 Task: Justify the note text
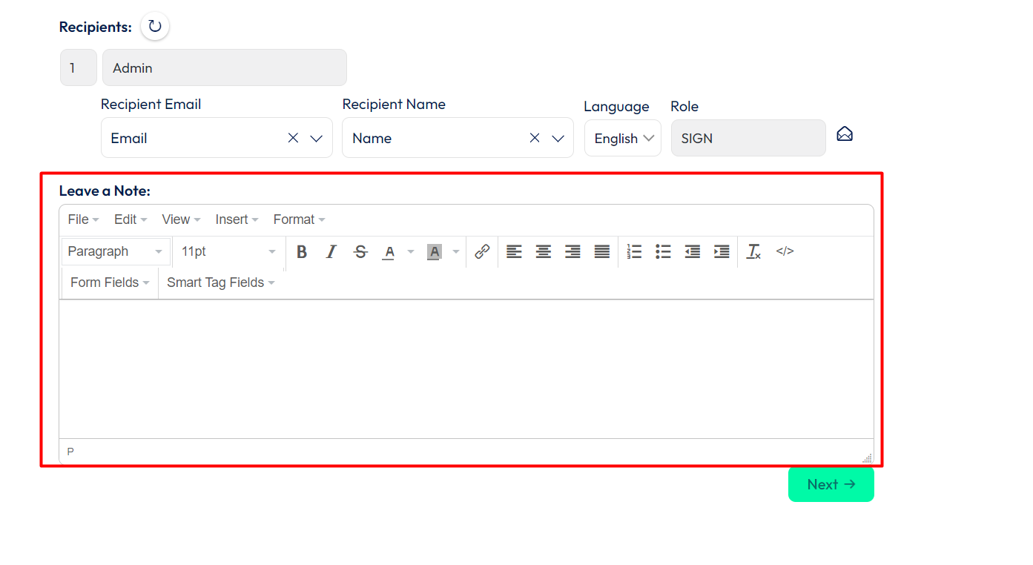[602, 252]
